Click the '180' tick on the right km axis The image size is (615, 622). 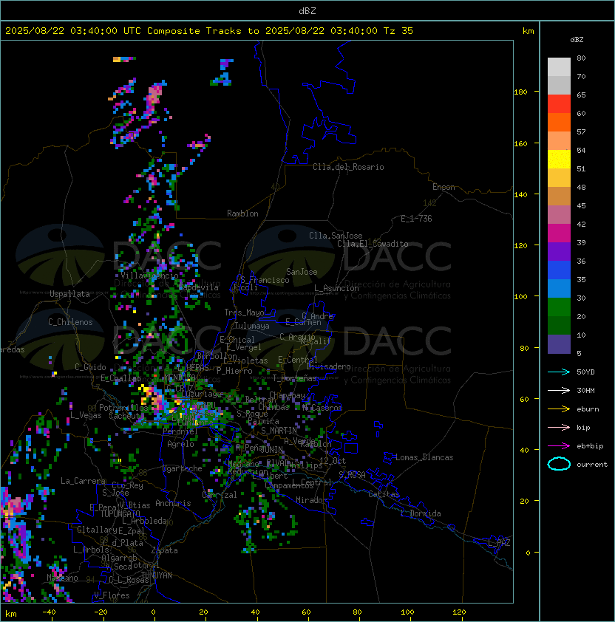coord(520,92)
